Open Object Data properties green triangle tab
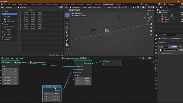The image size is (183, 103). [x=156, y=81]
